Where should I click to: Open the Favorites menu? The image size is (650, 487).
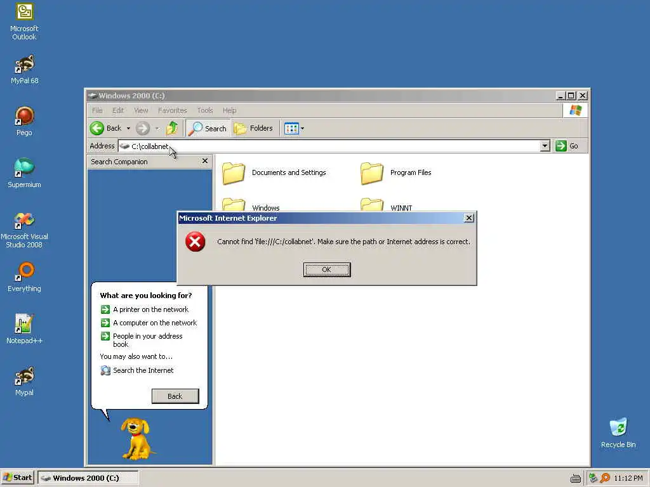point(173,110)
